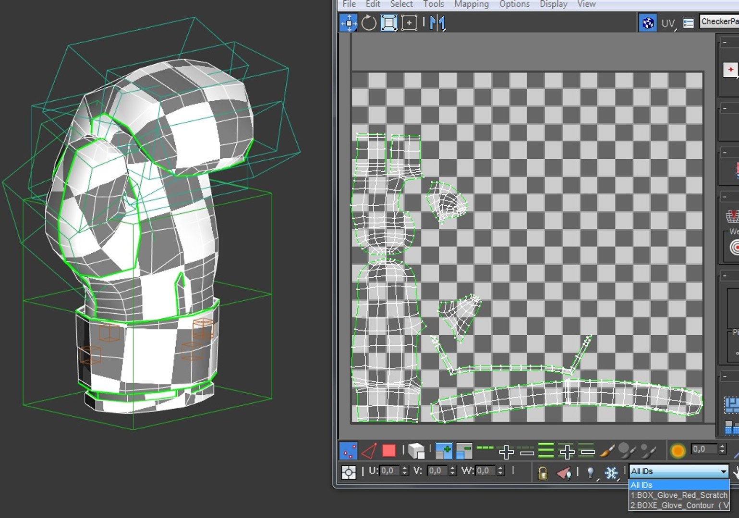Click Grow UV selection icon

[x=444, y=451]
